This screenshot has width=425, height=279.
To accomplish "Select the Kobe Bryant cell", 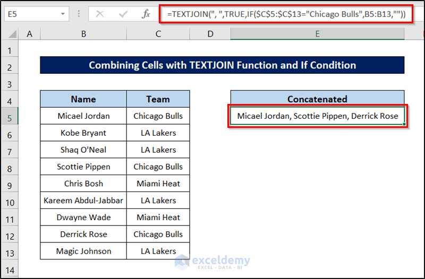I will [x=83, y=133].
